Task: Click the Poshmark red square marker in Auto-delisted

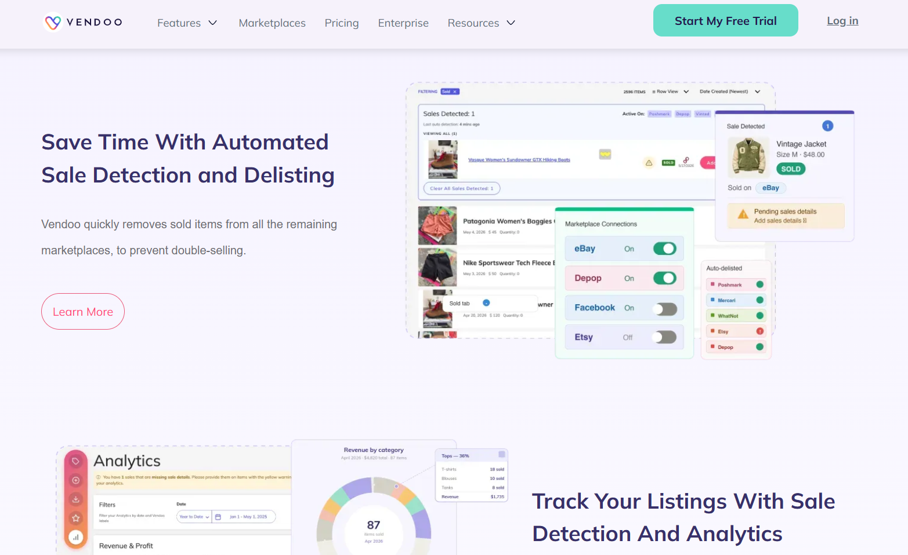Action: (x=712, y=284)
